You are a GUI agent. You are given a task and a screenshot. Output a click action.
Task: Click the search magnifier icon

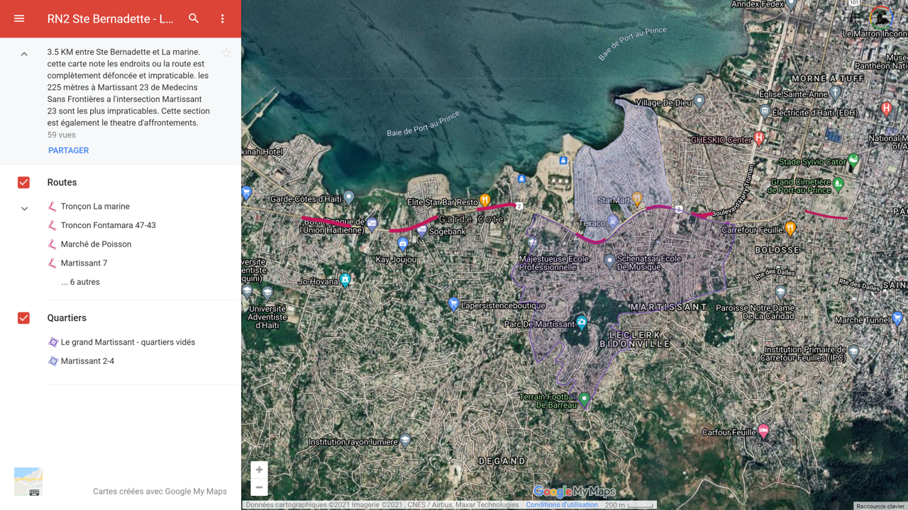coord(194,18)
